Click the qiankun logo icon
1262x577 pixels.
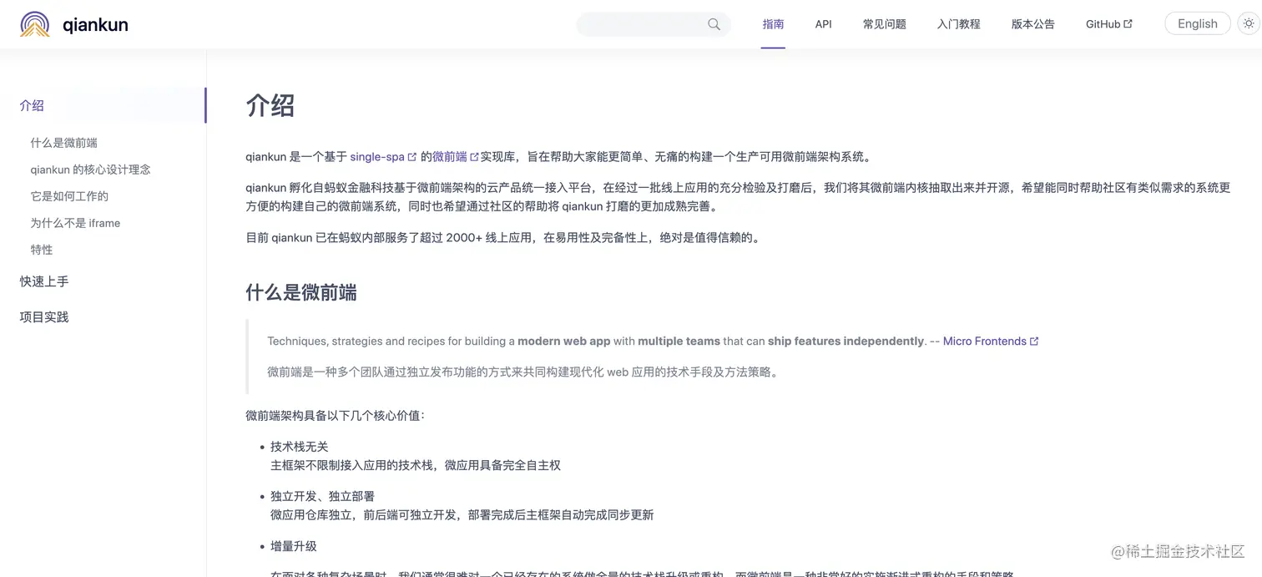[x=35, y=24]
